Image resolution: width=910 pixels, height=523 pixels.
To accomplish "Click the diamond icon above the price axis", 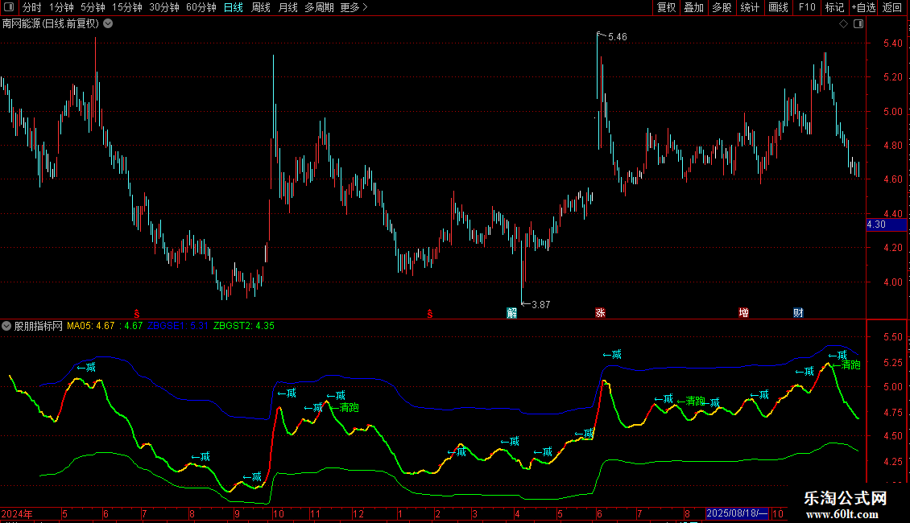I will coord(844,24).
